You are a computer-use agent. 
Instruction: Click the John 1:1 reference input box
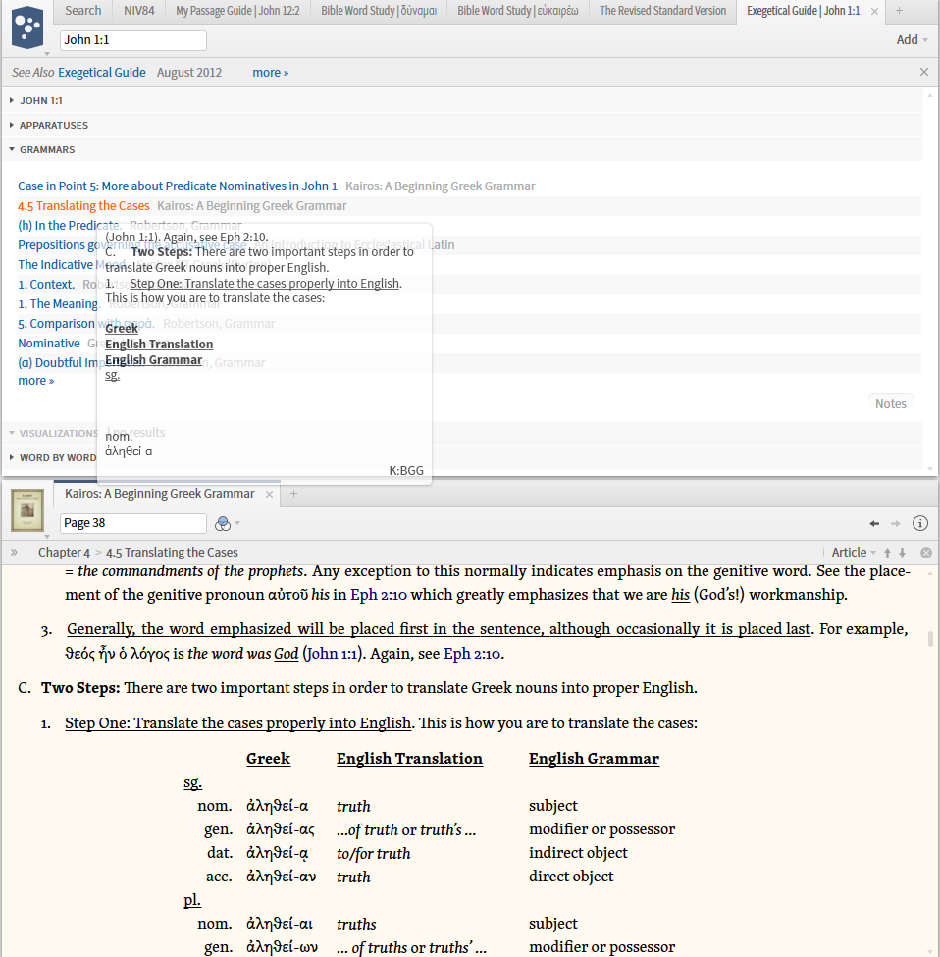133,40
